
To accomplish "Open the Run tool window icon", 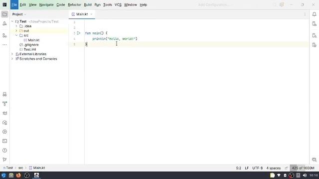I will [4, 132].
